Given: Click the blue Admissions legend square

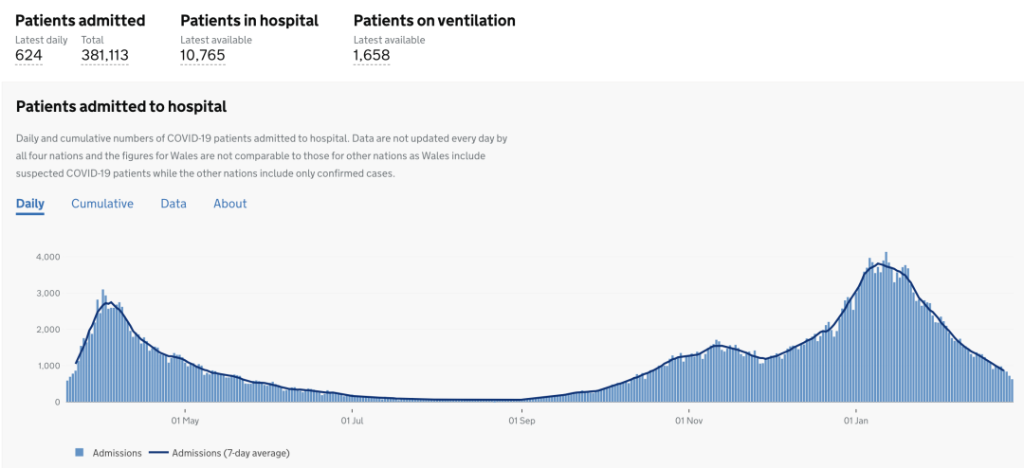Looking at the screenshot, I should [80, 453].
